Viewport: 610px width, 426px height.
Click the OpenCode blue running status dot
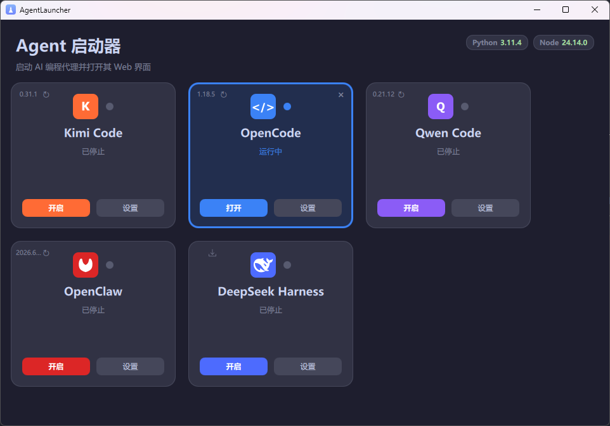287,106
